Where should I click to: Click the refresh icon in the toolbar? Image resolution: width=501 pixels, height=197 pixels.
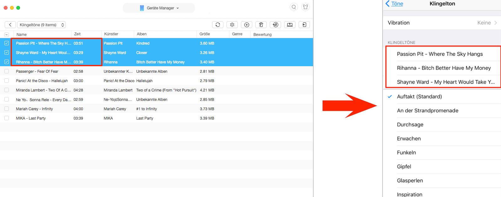pyautogui.click(x=218, y=25)
